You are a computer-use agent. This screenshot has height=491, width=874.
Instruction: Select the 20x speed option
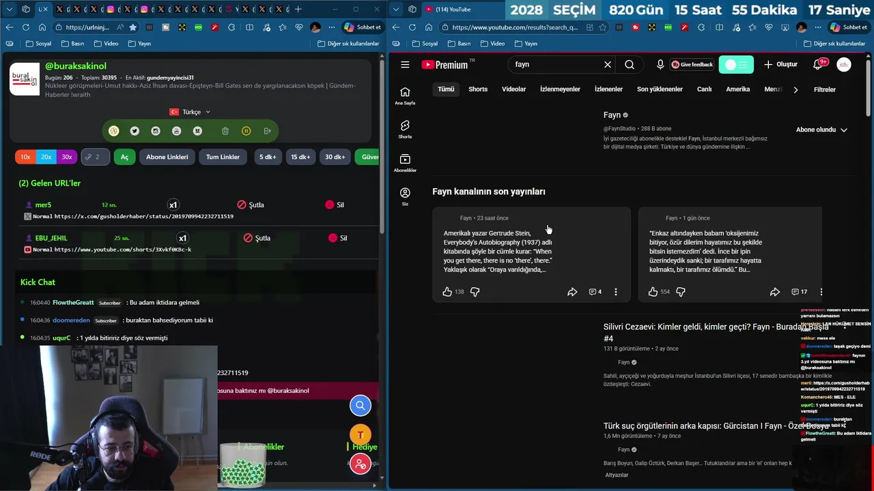[46, 157]
